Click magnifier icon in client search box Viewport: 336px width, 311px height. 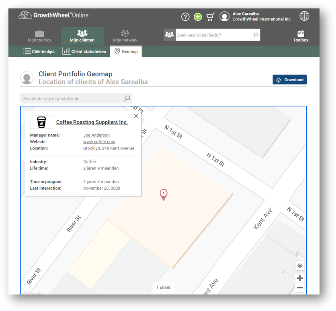tap(256, 35)
